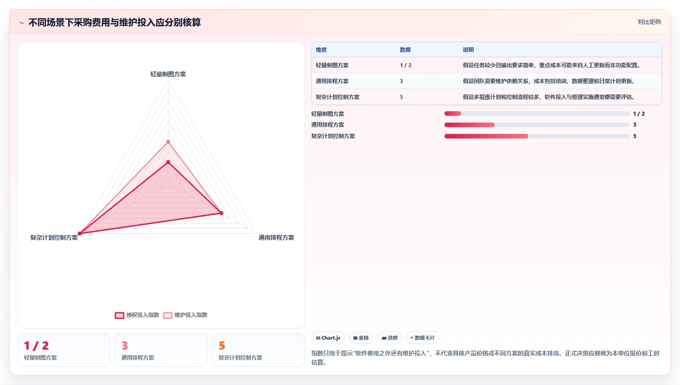Select the 数据卡片 tag chip
The height and width of the screenshot is (385, 680).
423,338
